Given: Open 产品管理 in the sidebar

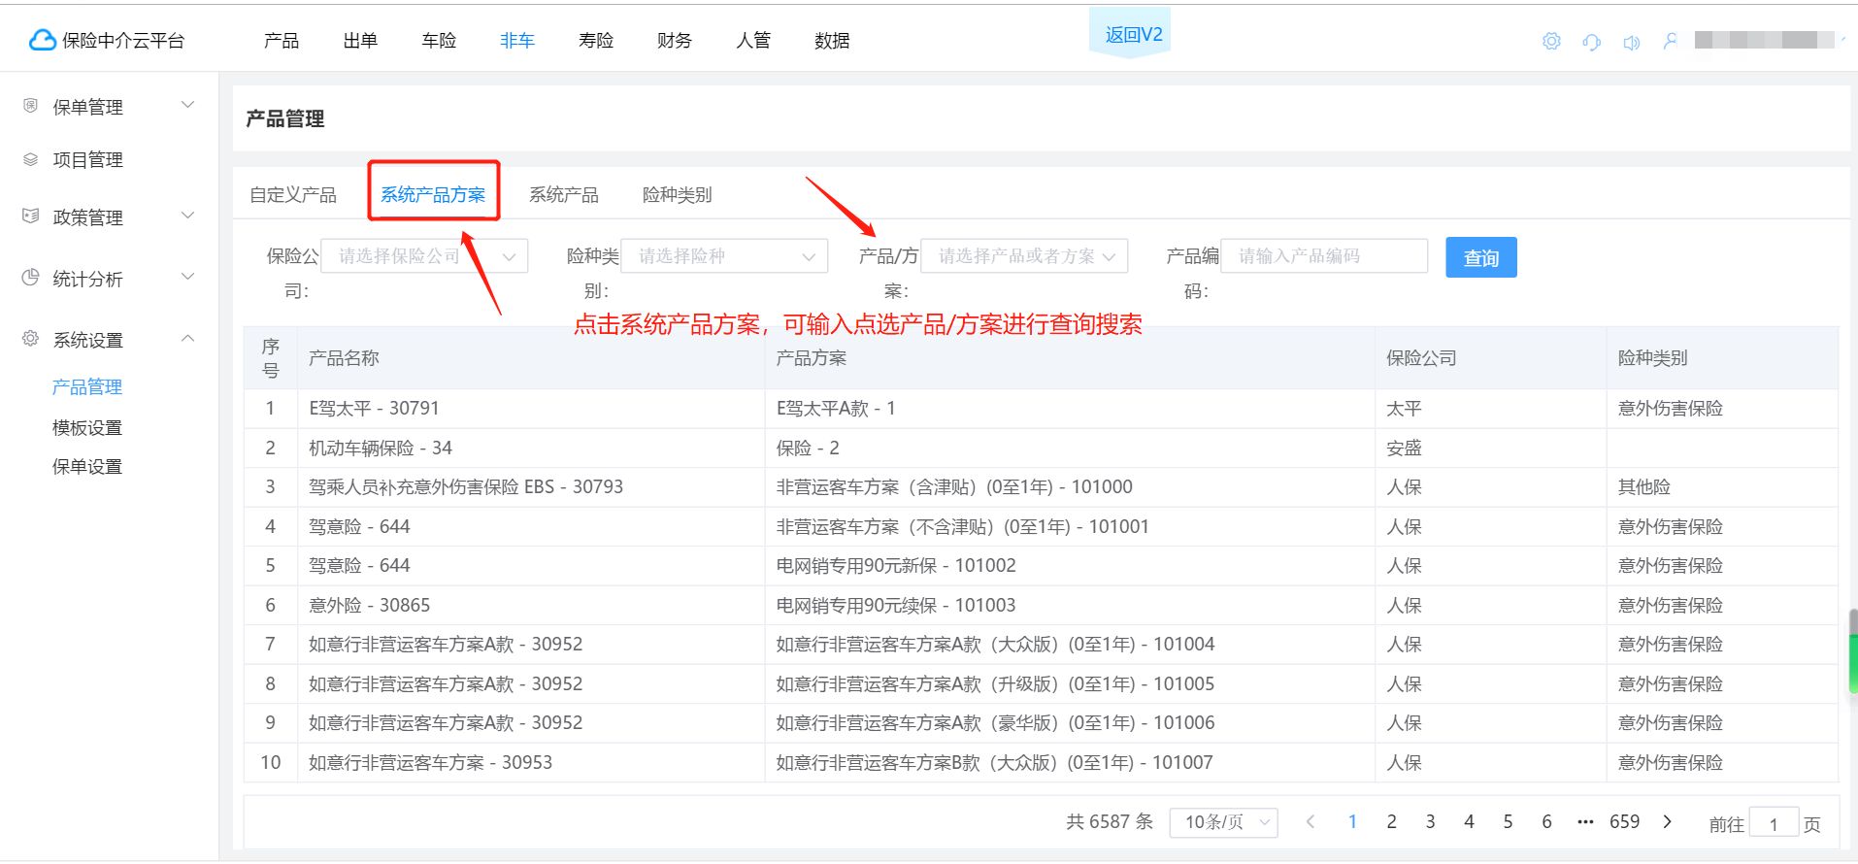Looking at the screenshot, I should coord(87,387).
